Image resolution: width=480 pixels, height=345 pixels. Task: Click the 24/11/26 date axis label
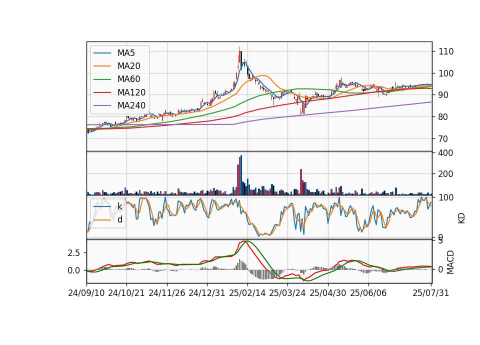coord(167,293)
